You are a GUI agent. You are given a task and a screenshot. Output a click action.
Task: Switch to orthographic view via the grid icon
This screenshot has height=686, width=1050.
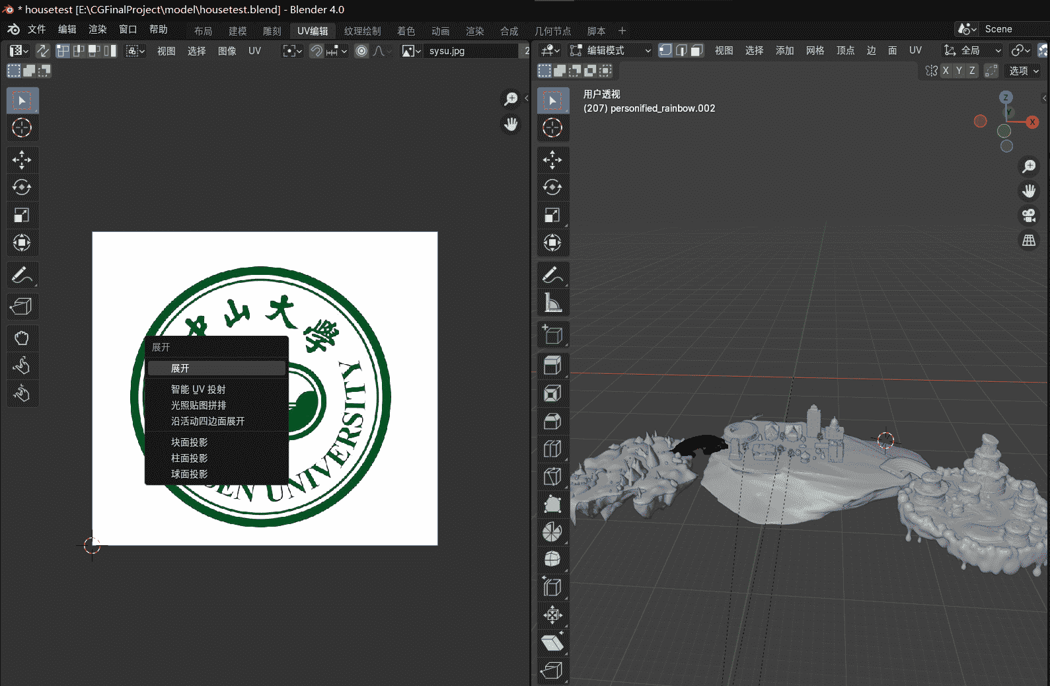pyautogui.click(x=1029, y=241)
